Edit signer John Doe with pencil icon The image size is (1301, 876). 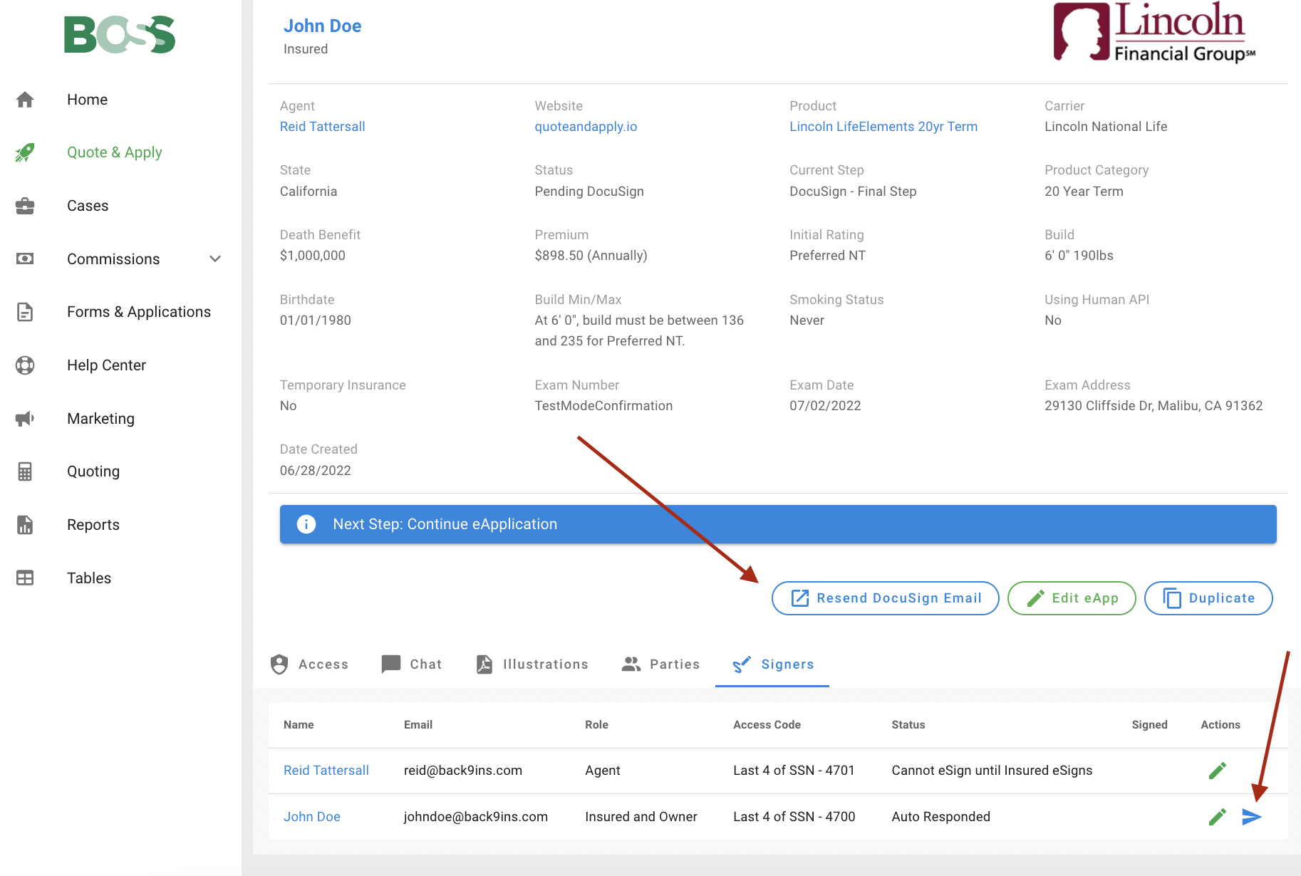tap(1217, 817)
